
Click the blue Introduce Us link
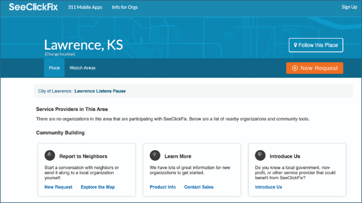coord(268,187)
